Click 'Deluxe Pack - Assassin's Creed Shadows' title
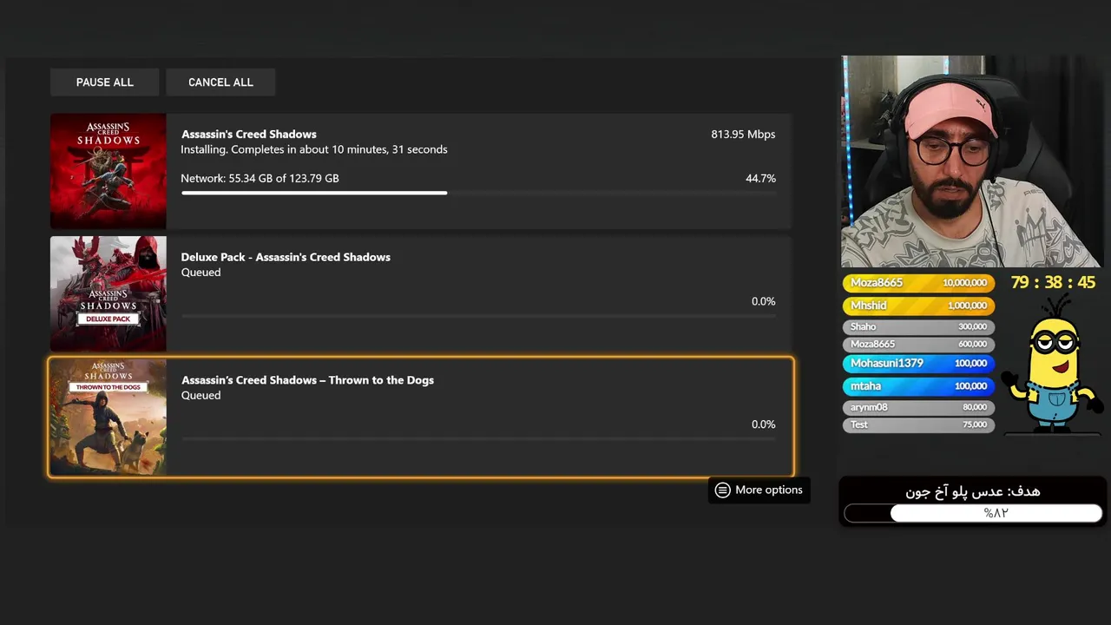Viewport: 1111px width, 625px height. pos(286,257)
